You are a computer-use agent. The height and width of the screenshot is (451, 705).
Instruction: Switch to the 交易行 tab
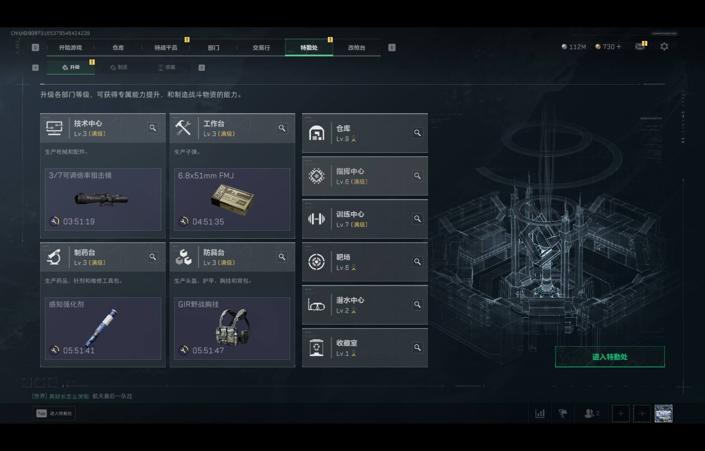261,48
